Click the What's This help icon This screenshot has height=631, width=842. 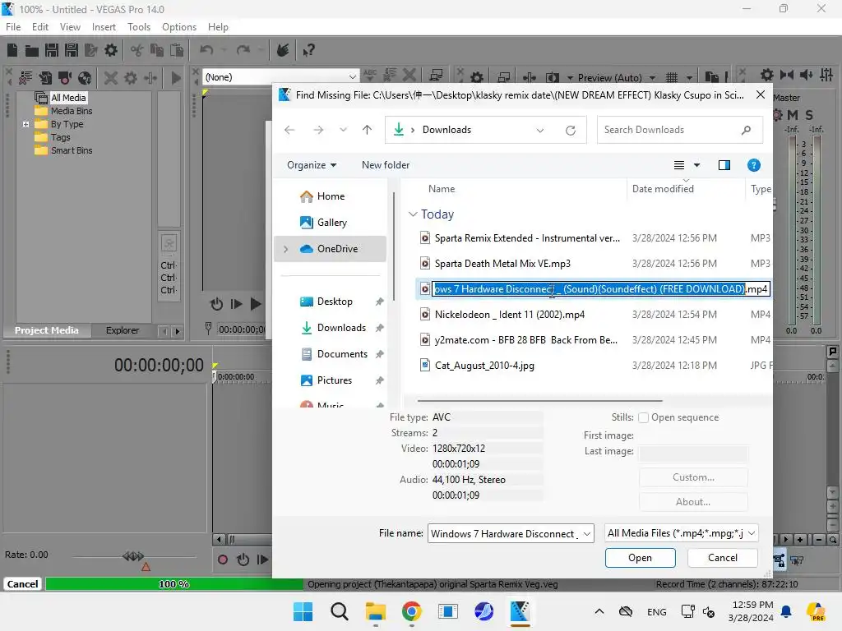point(308,50)
